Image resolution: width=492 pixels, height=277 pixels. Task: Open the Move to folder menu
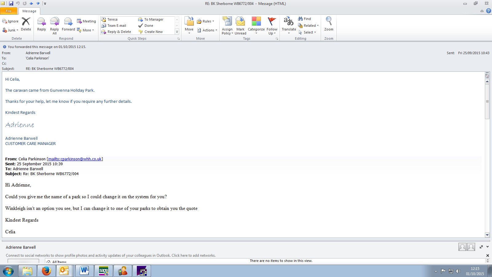pyautogui.click(x=189, y=26)
